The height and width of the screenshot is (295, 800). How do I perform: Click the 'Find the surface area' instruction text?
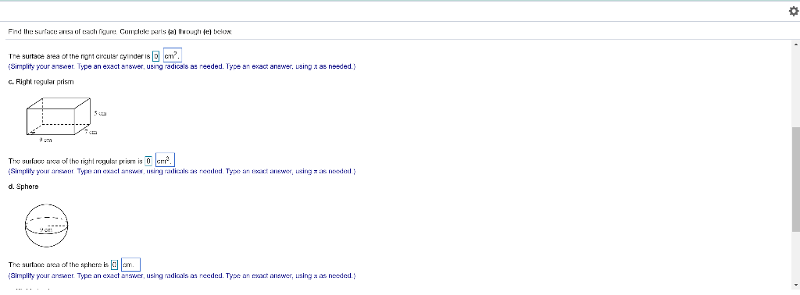pyautogui.click(x=120, y=31)
